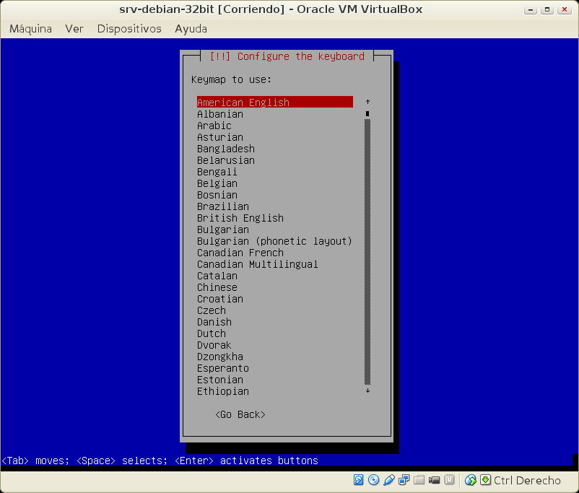Click the green arrow keyboard capture icon
The height and width of the screenshot is (493, 579).
(485, 480)
